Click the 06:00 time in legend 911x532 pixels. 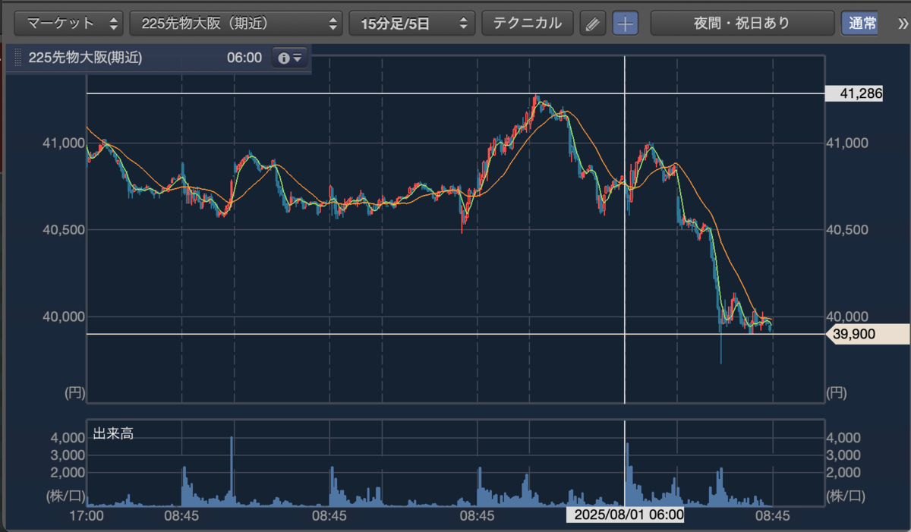[x=244, y=58]
